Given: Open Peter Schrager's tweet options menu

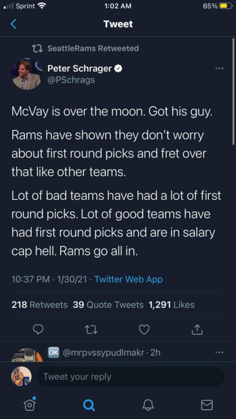Looking at the screenshot, I should (219, 69).
